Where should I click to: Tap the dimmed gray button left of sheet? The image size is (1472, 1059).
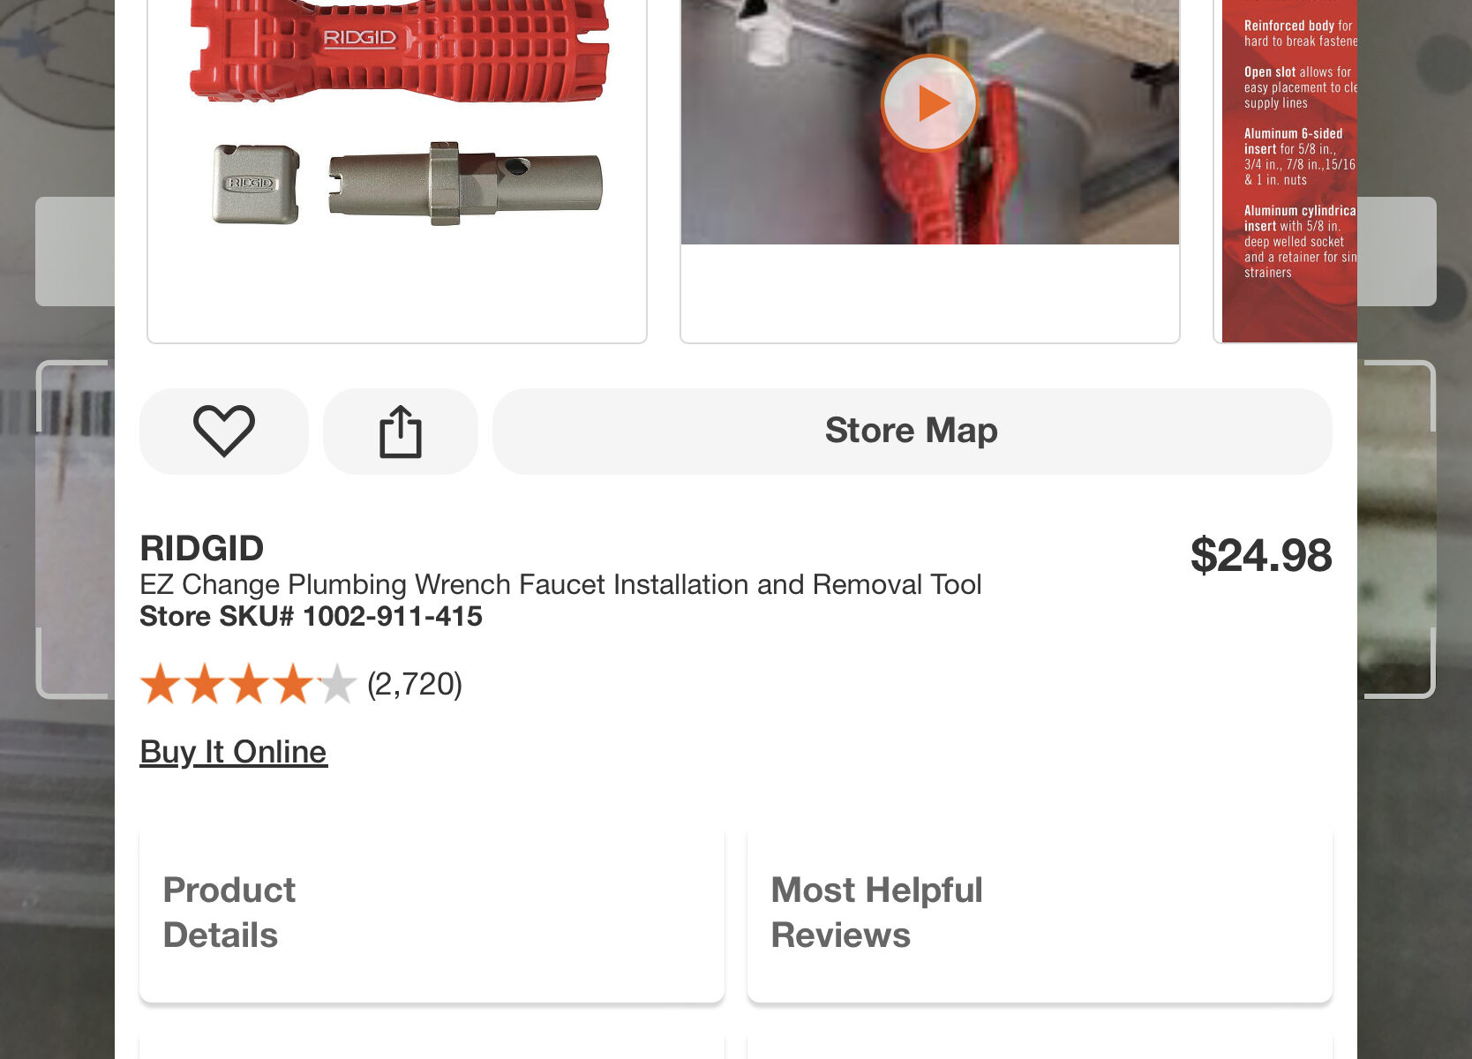pyautogui.click(x=74, y=252)
